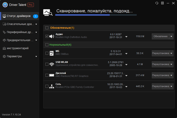Click the headset support icon

[x=157, y=3]
